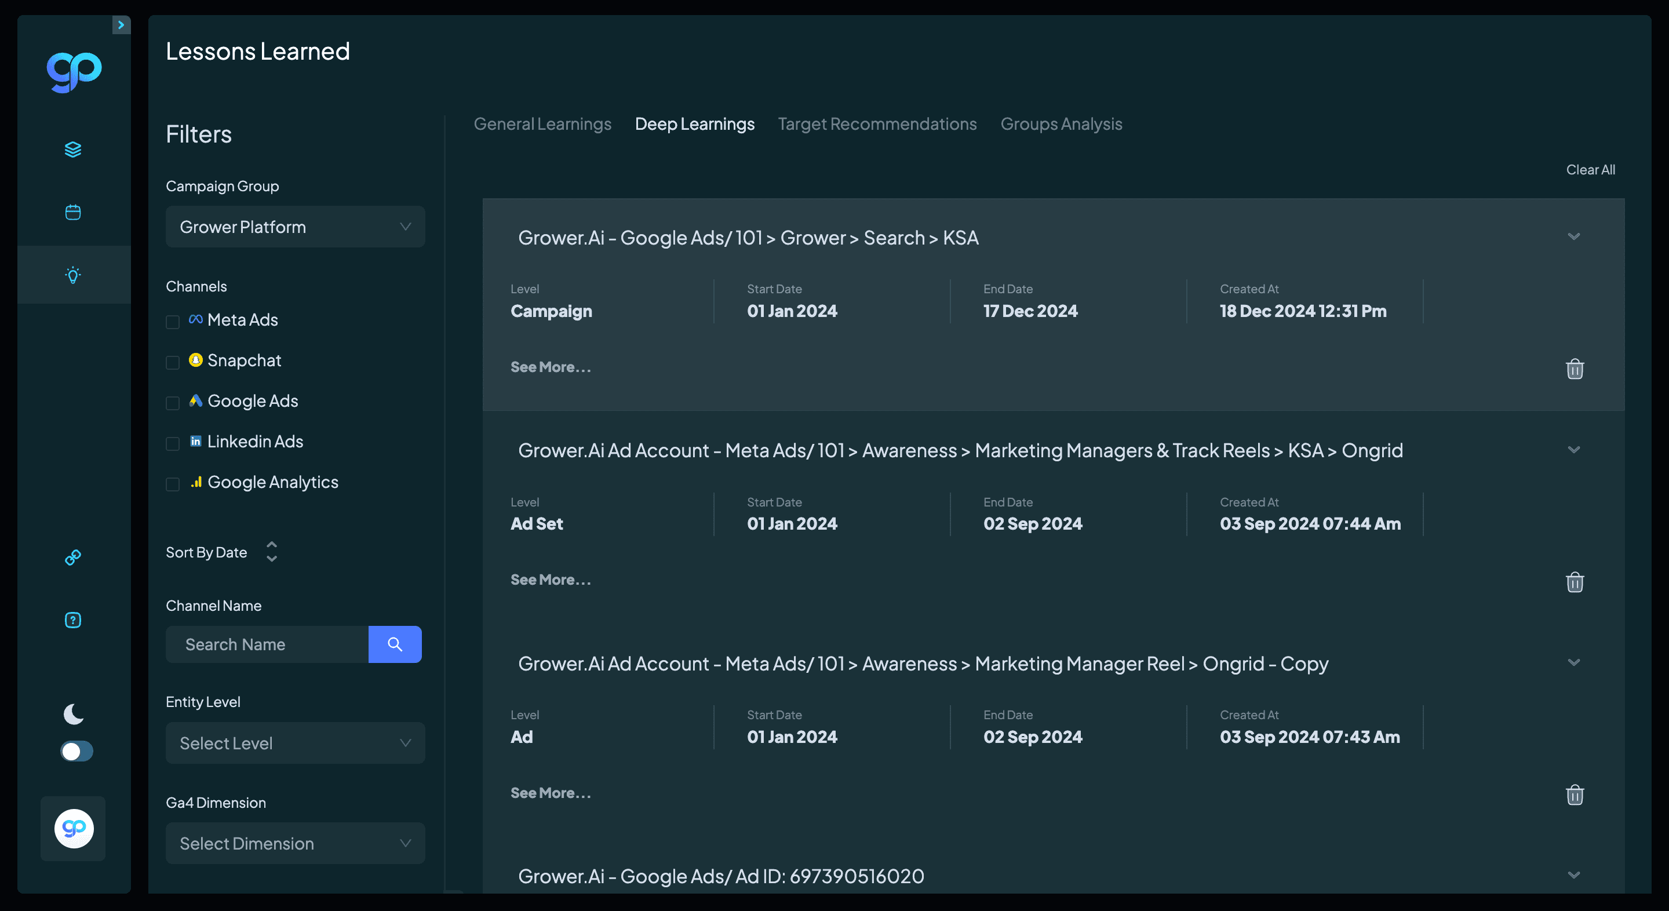
Task: Switch to Groups Analysis tab
Action: (x=1061, y=124)
